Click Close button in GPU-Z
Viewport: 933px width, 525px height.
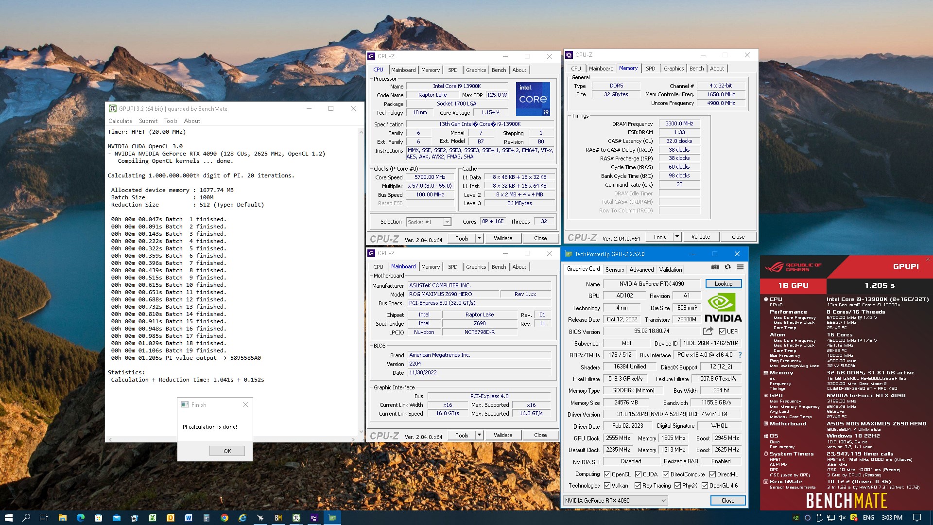727,500
